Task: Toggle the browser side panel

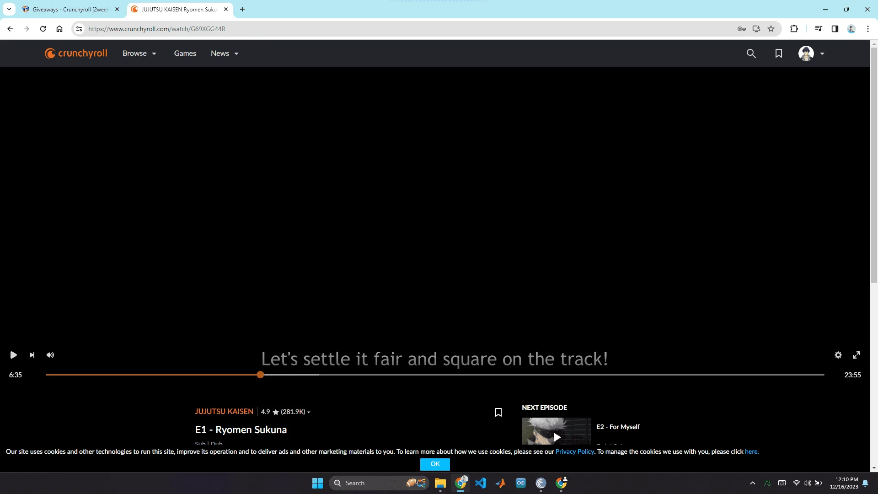Action: (835, 29)
